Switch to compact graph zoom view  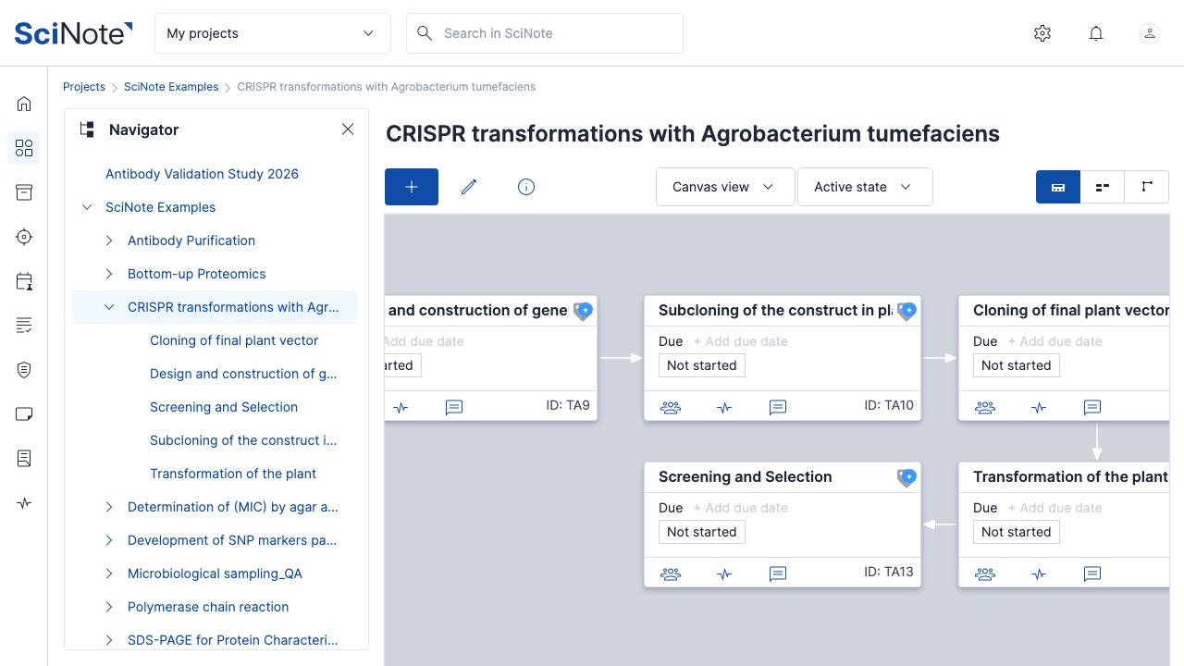point(1147,187)
